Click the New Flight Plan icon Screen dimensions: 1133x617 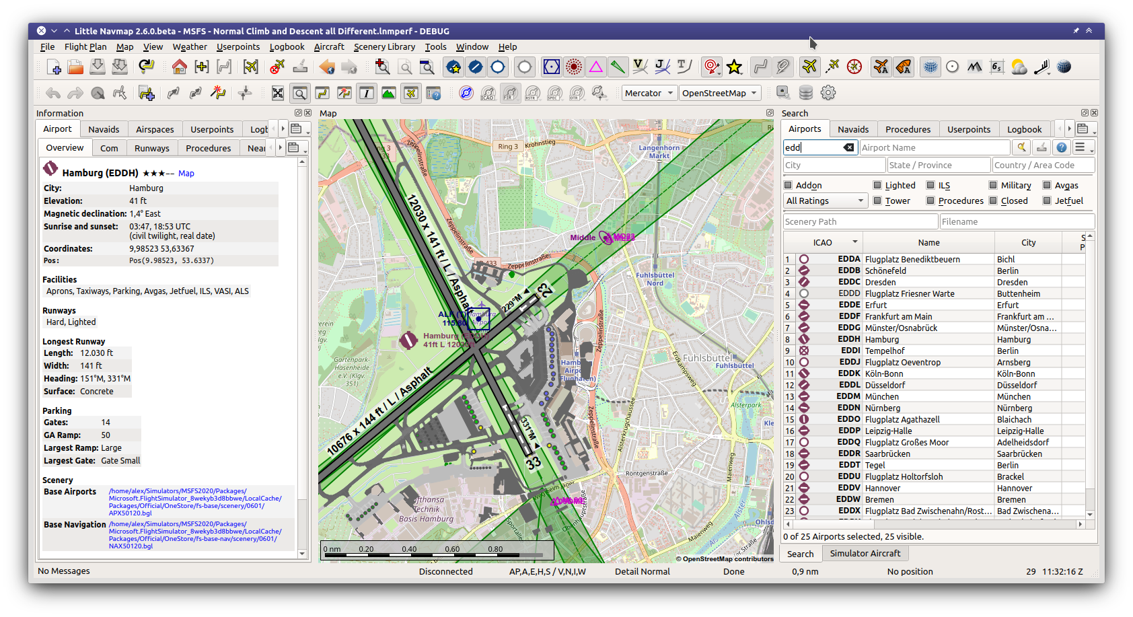[54, 67]
